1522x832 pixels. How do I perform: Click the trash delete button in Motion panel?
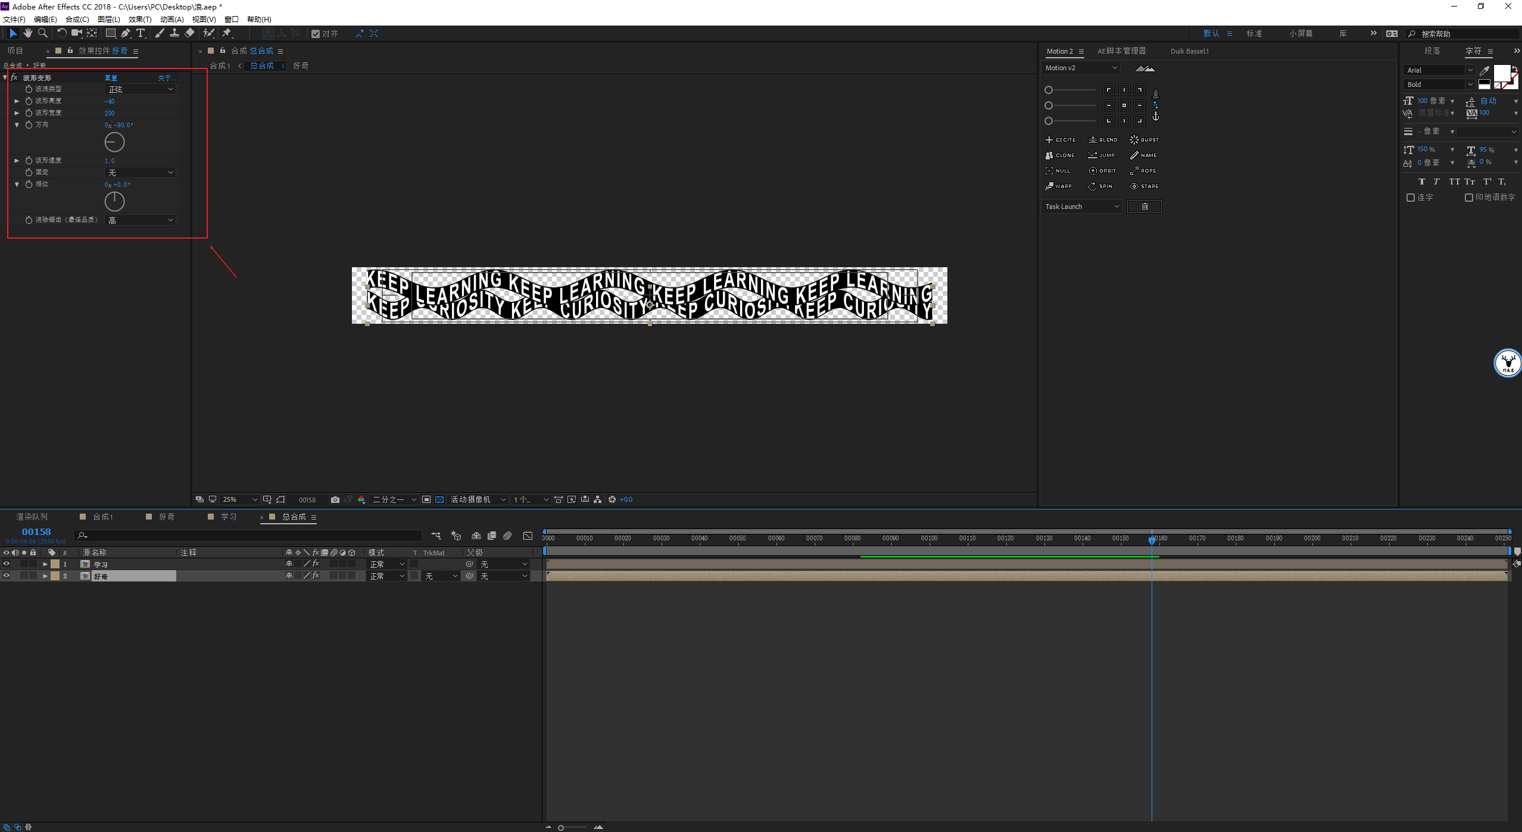tap(1144, 207)
